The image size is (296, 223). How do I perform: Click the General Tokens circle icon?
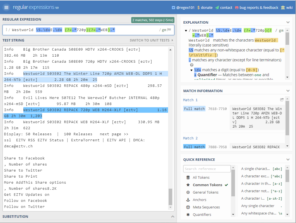188,192
